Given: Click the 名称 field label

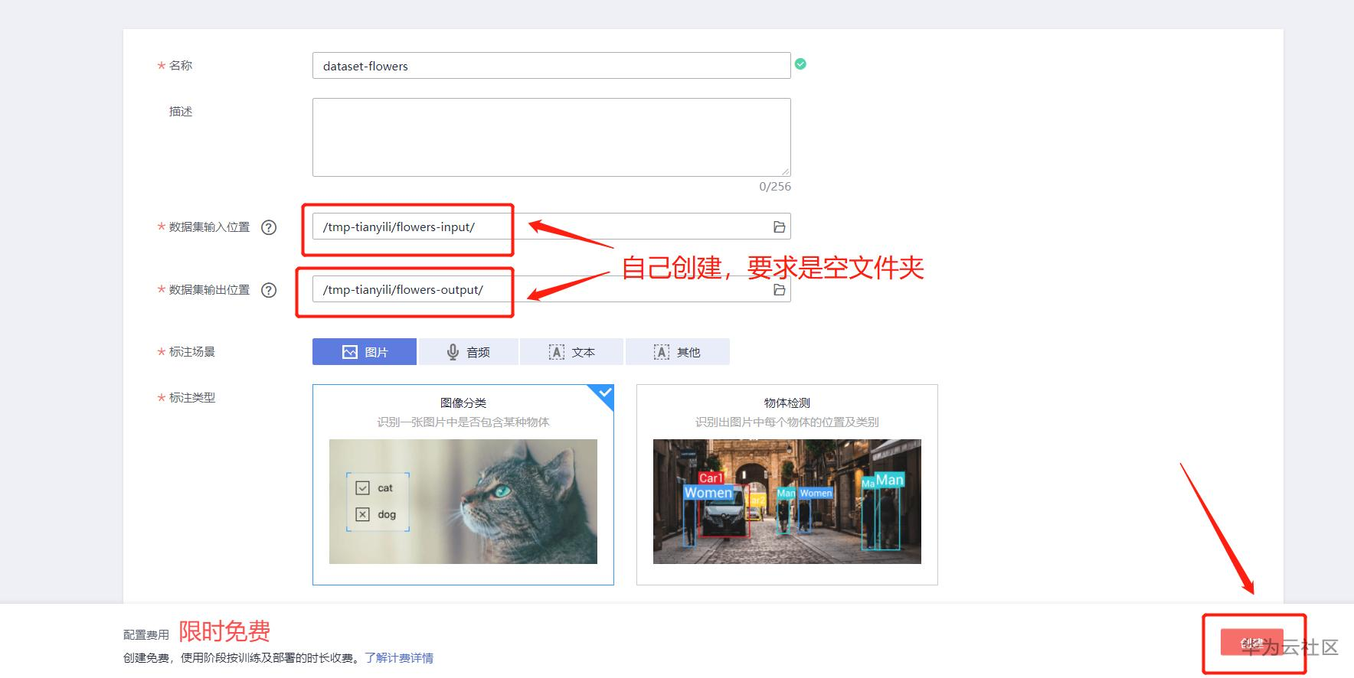Looking at the screenshot, I should tap(181, 66).
